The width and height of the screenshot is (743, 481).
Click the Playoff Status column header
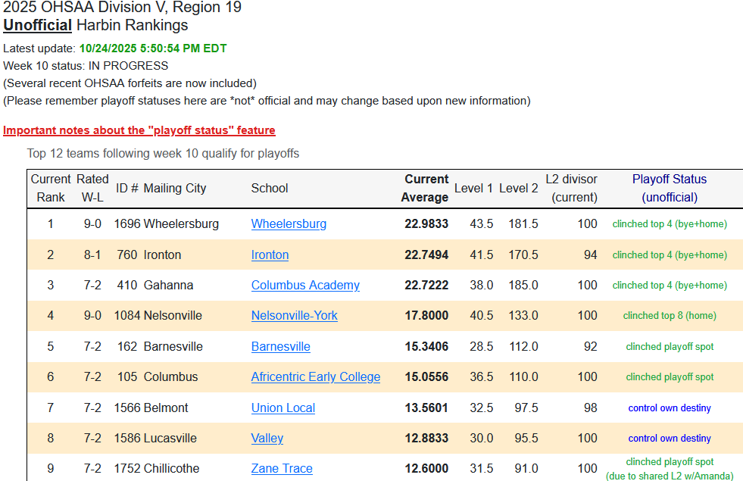click(669, 188)
